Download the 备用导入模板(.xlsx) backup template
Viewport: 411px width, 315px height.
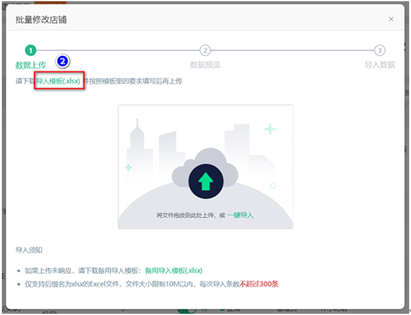pos(174,270)
